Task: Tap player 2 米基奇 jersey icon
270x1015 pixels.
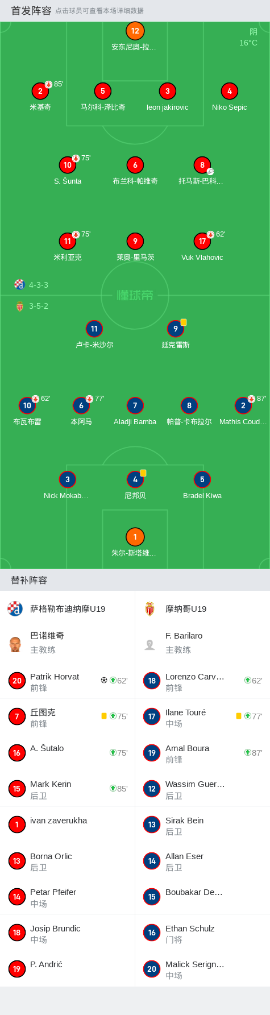Action: (x=40, y=91)
